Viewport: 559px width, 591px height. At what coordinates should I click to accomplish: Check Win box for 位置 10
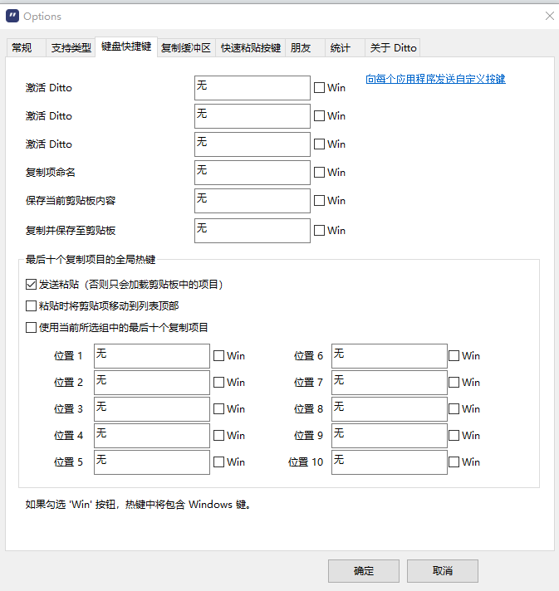click(454, 462)
